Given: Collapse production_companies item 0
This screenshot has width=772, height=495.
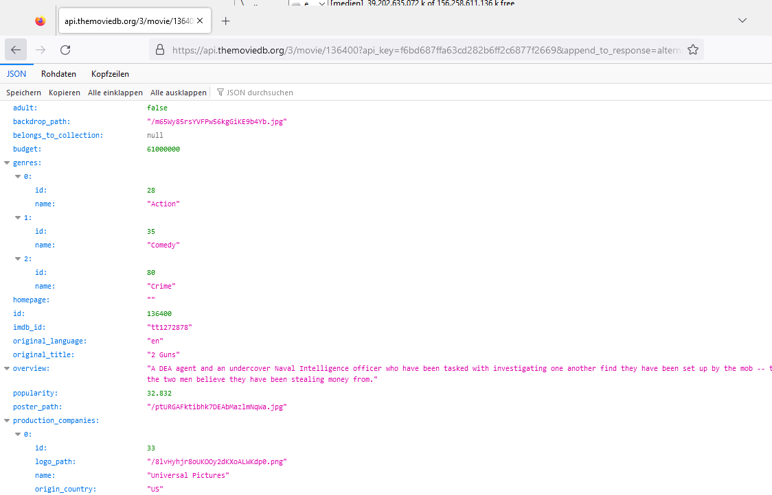Looking at the screenshot, I should (x=18, y=434).
